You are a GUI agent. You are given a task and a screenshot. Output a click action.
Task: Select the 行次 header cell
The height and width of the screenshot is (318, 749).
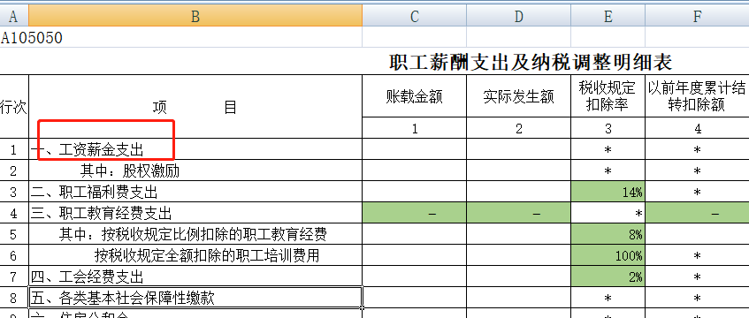(14, 107)
